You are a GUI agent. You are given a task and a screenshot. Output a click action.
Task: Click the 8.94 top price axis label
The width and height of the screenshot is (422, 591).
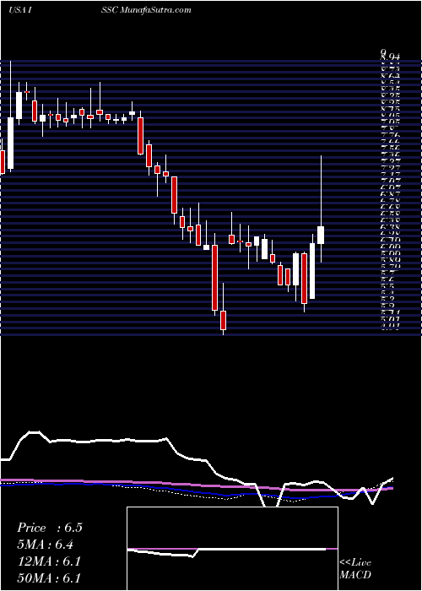390,57
